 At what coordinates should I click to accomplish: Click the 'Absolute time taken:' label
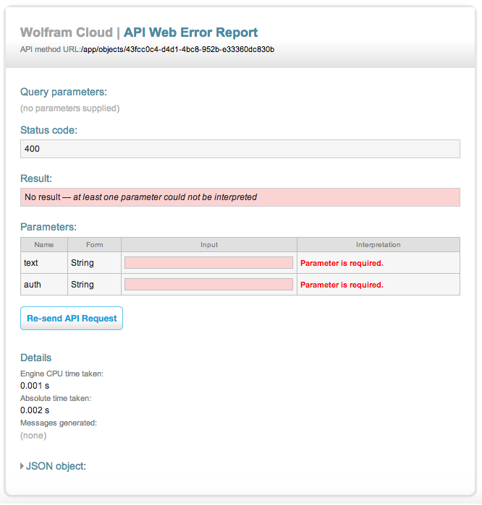click(56, 398)
